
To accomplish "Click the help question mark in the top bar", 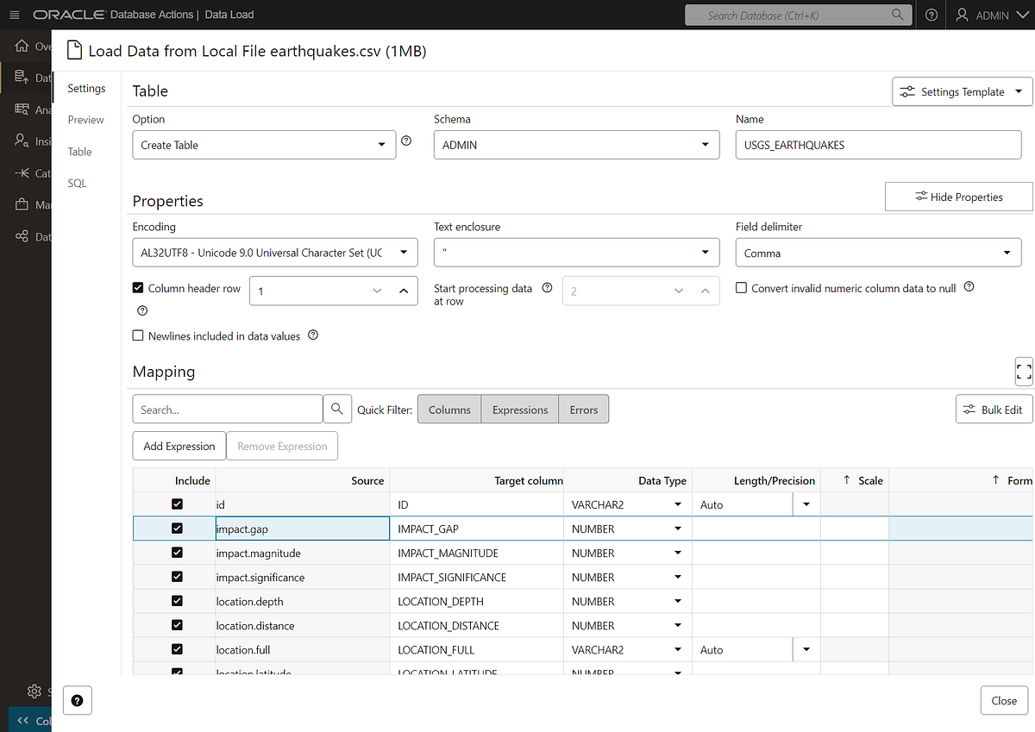I will [931, 15].
